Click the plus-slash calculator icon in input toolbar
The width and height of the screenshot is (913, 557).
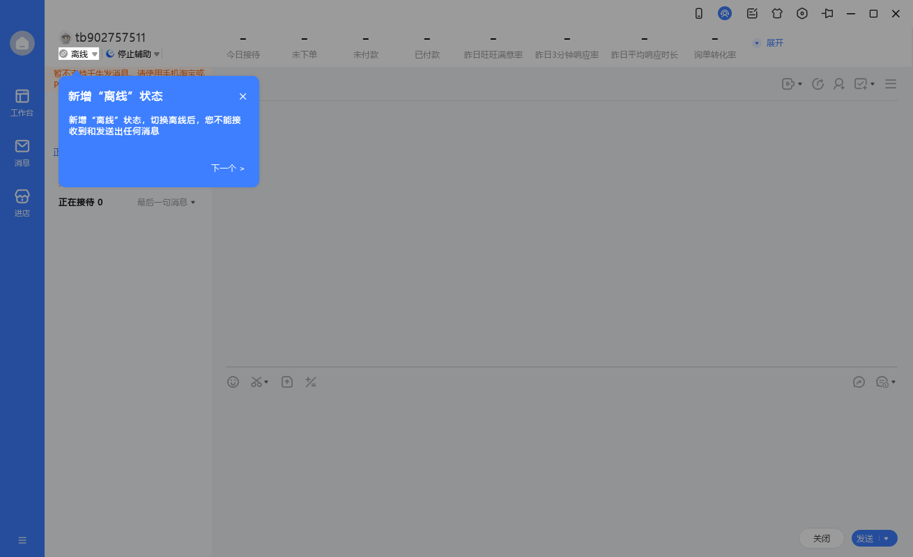pos(311,382)
